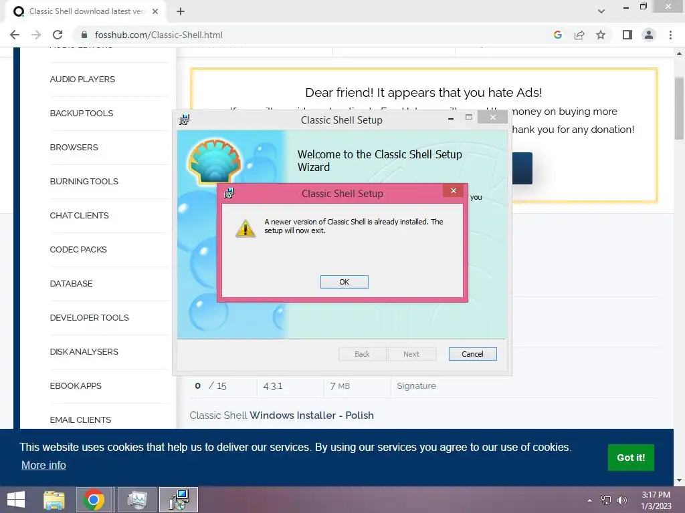This screenshot has height=513, width=685.
Task: Click the 7 MB file size cell
Action: pos(340,386)
